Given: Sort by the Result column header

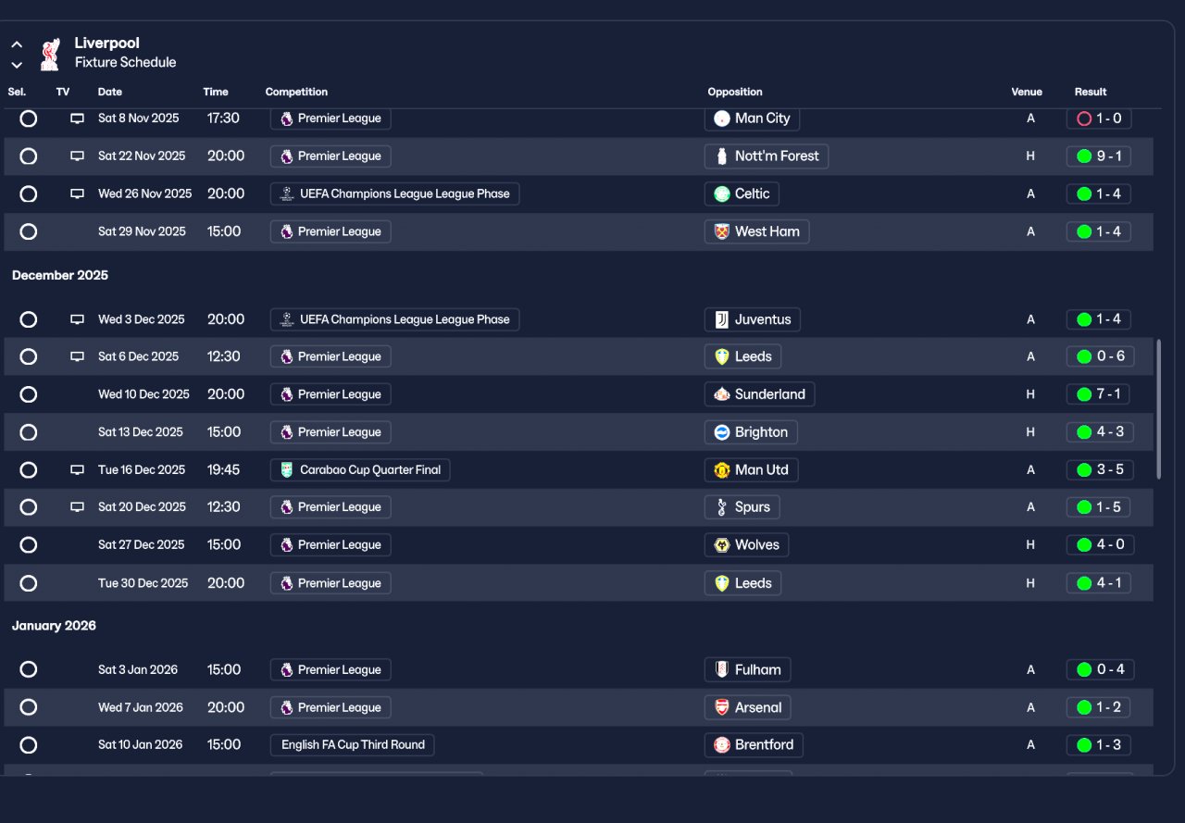Looking at the screenshot, I should coord(1091,92).
